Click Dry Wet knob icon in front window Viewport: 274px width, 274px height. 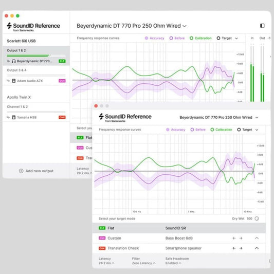(x=257, y=218)
